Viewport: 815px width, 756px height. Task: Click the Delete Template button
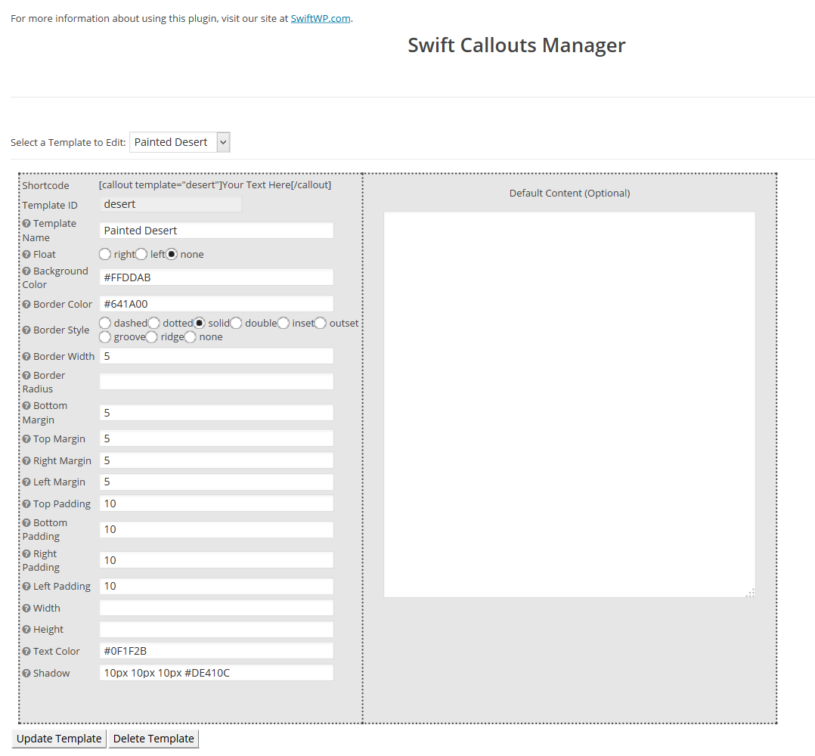click(x=154, y=739)
